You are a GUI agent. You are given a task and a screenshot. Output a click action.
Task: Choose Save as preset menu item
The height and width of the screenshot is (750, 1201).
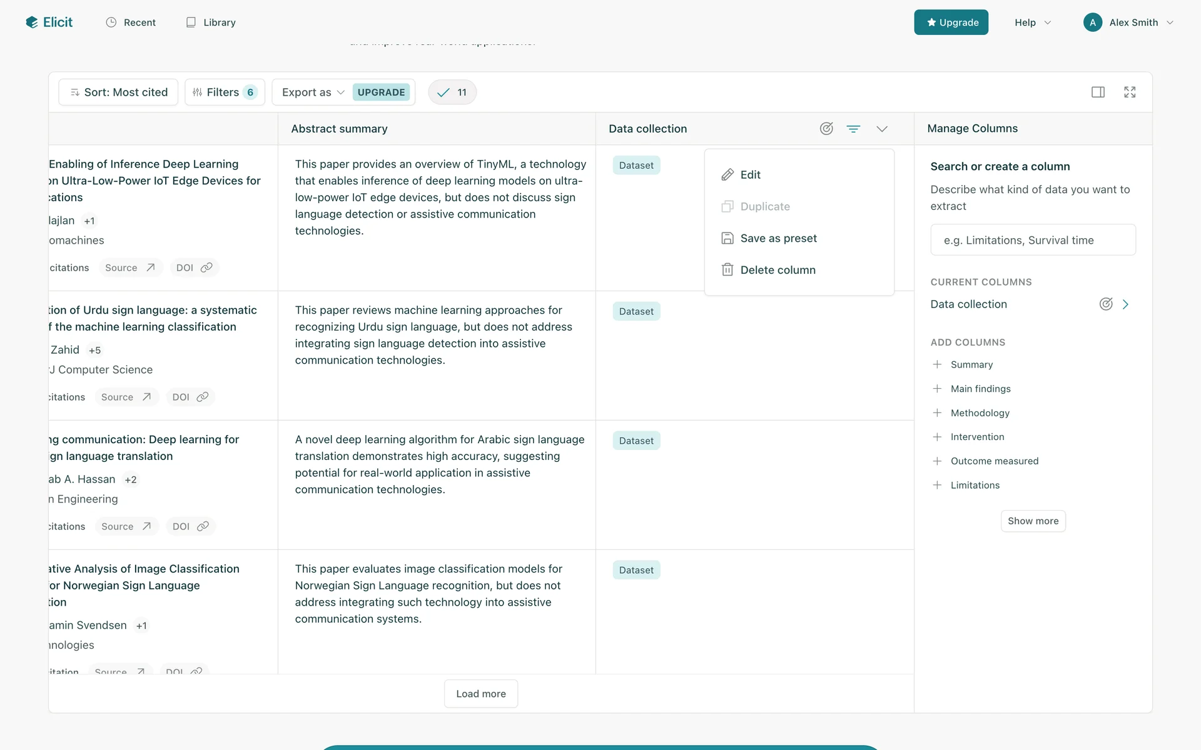tap(778, 238)
